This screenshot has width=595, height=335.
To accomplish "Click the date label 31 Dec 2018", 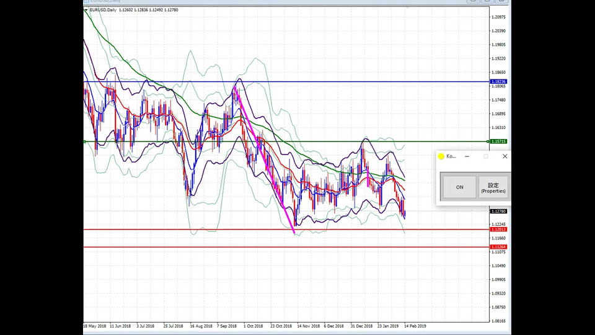I will (x=361, y=326).
